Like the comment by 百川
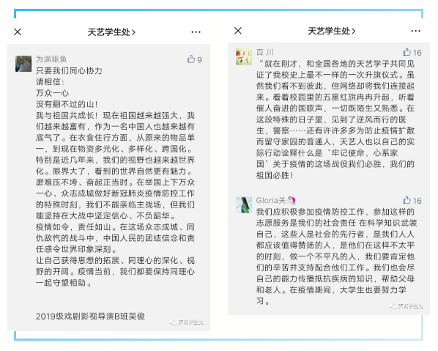Image resolution: width=438 pixels, height=351 pixels. click(407, 52)
